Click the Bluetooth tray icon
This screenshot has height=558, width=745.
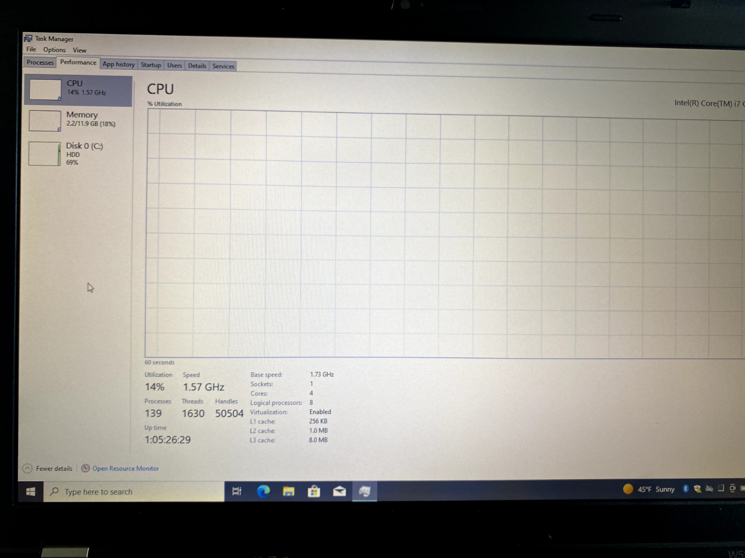tap(685, 488)
